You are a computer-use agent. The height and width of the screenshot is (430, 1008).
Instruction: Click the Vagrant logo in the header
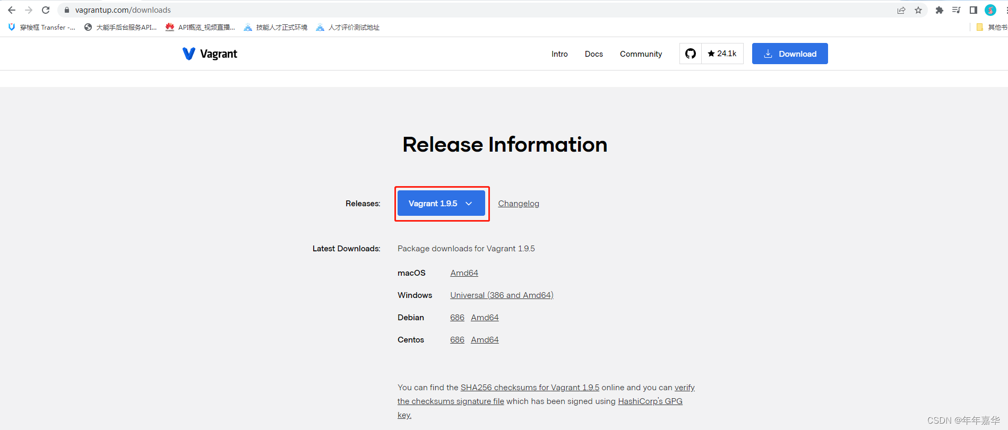point(210,54)
